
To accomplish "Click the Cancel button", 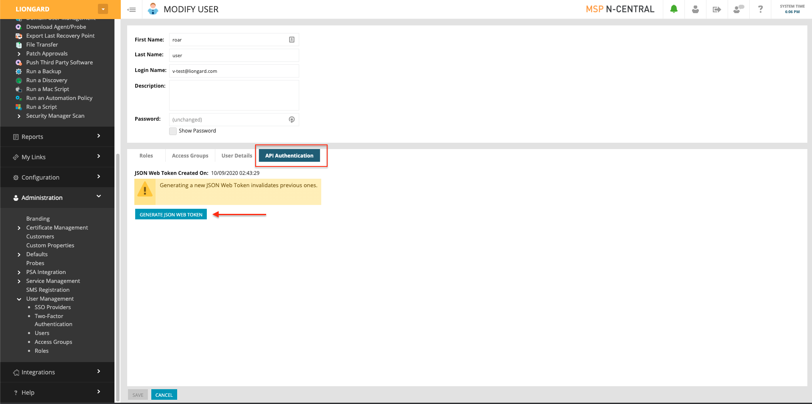I will (164, 395).
